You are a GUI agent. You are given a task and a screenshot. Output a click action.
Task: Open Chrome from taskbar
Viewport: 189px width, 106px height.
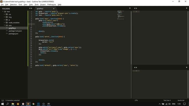[33, 104]
